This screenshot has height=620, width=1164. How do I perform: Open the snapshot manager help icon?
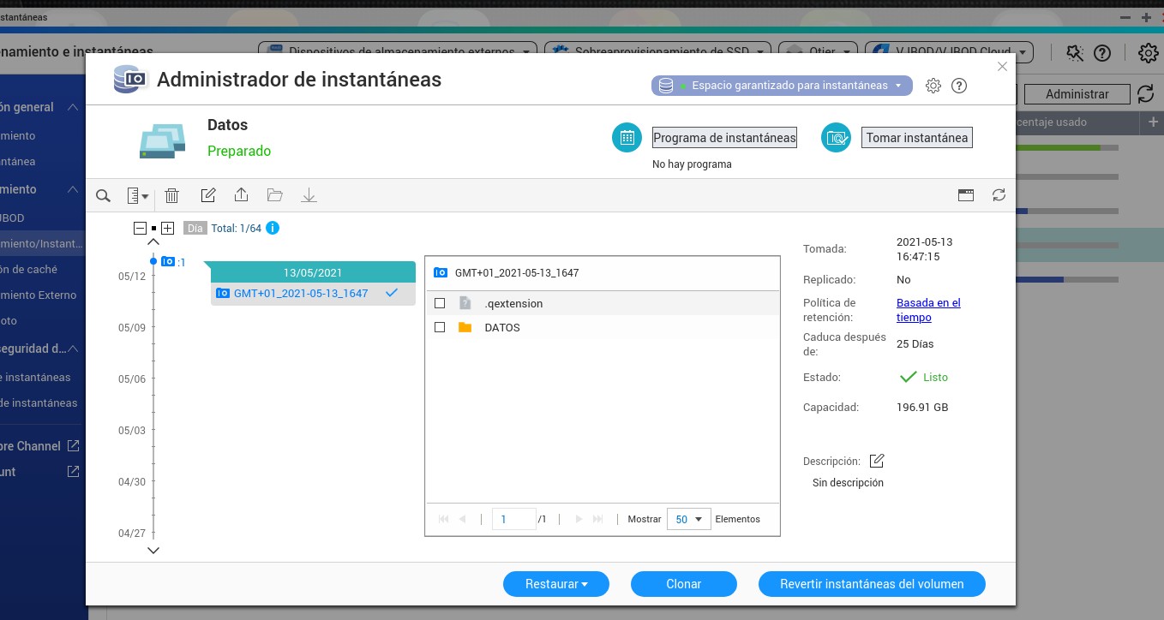[x=959, y=86]
